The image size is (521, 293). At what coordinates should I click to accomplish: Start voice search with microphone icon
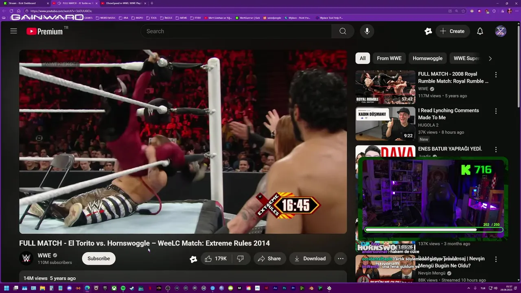tap(367, 31)
